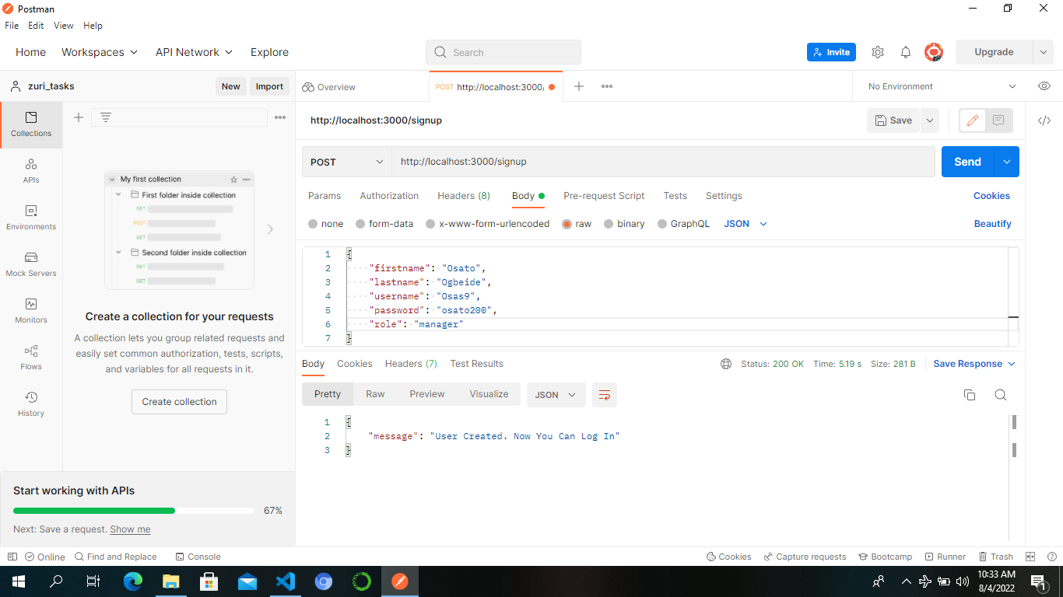The height and width of the screenshot is (597, 1063).
Task: Toggle line wrap icon in response
Action: coord(605,395)
